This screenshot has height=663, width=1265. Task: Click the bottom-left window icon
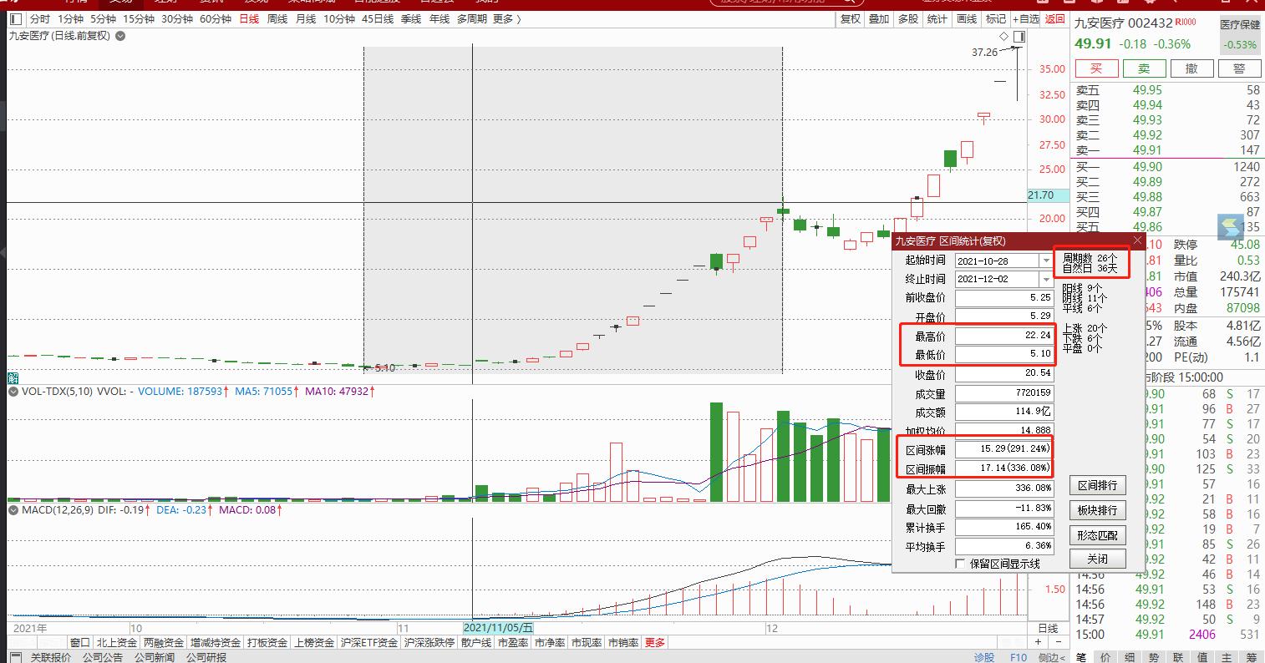[14, 657]
